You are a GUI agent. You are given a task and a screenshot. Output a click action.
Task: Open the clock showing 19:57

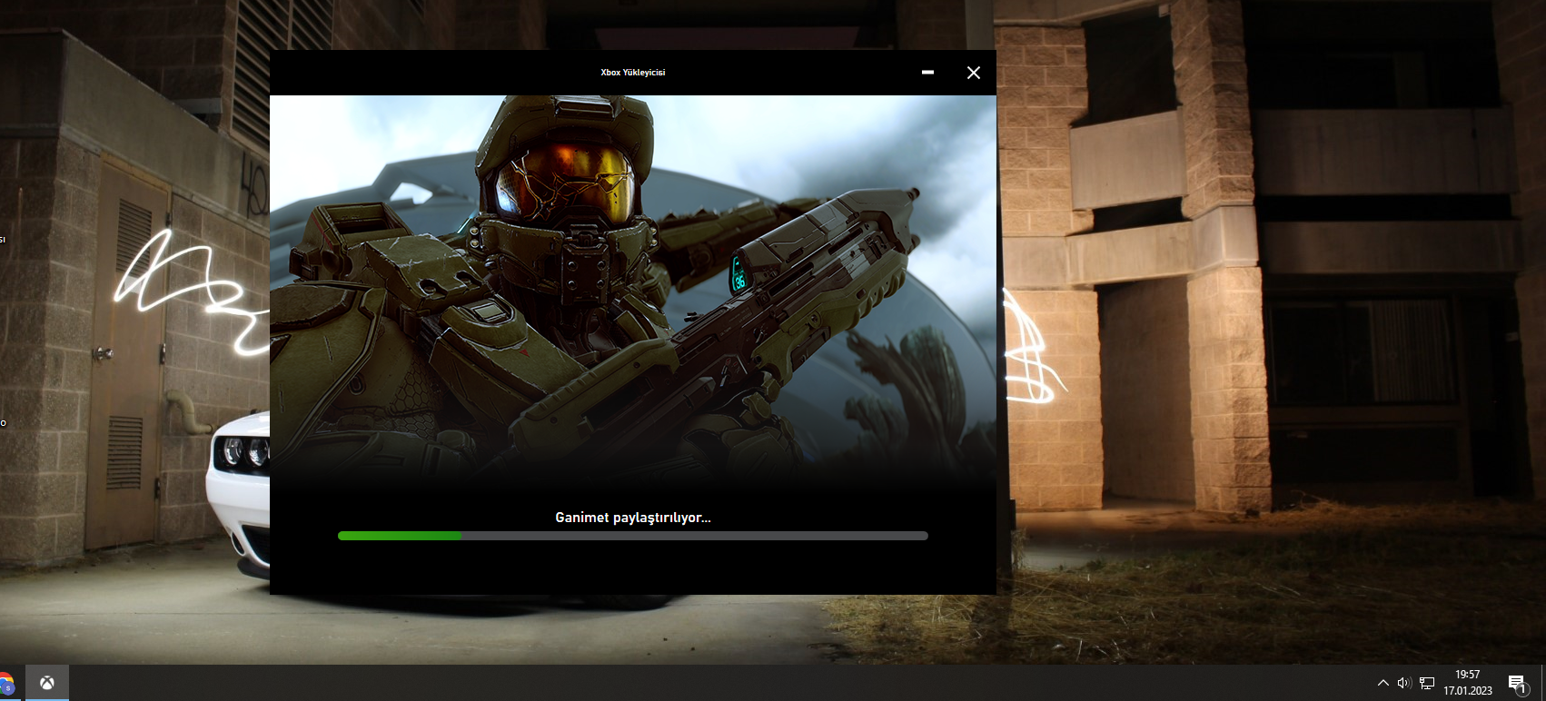1468,683
